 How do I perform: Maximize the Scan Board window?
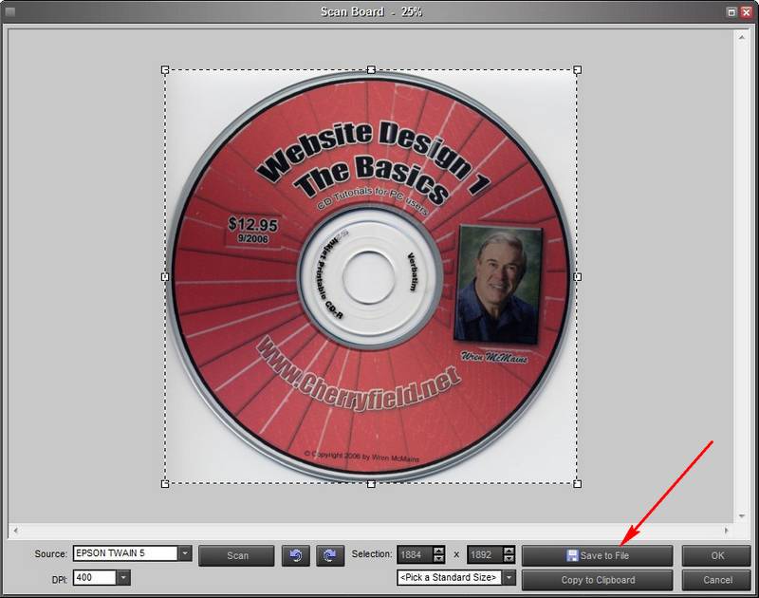(x=731, y=11)
